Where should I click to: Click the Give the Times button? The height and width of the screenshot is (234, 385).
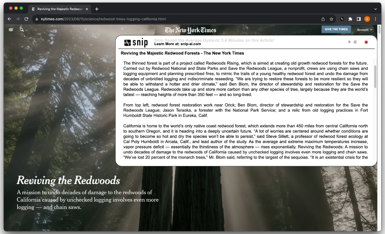tap(336, 29)
